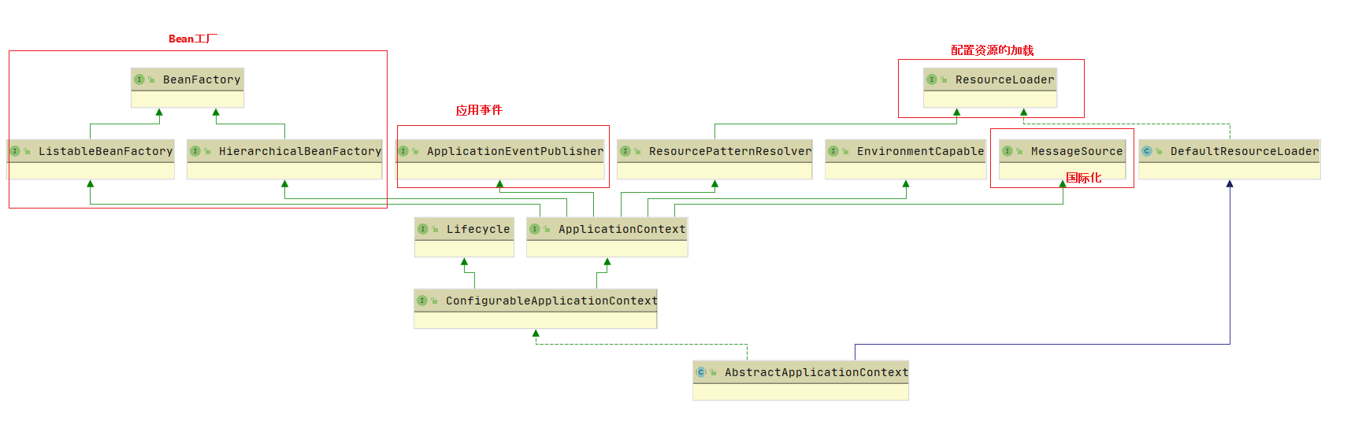Select the ConfigurableApplicationContext node title

tap(551, 301)
